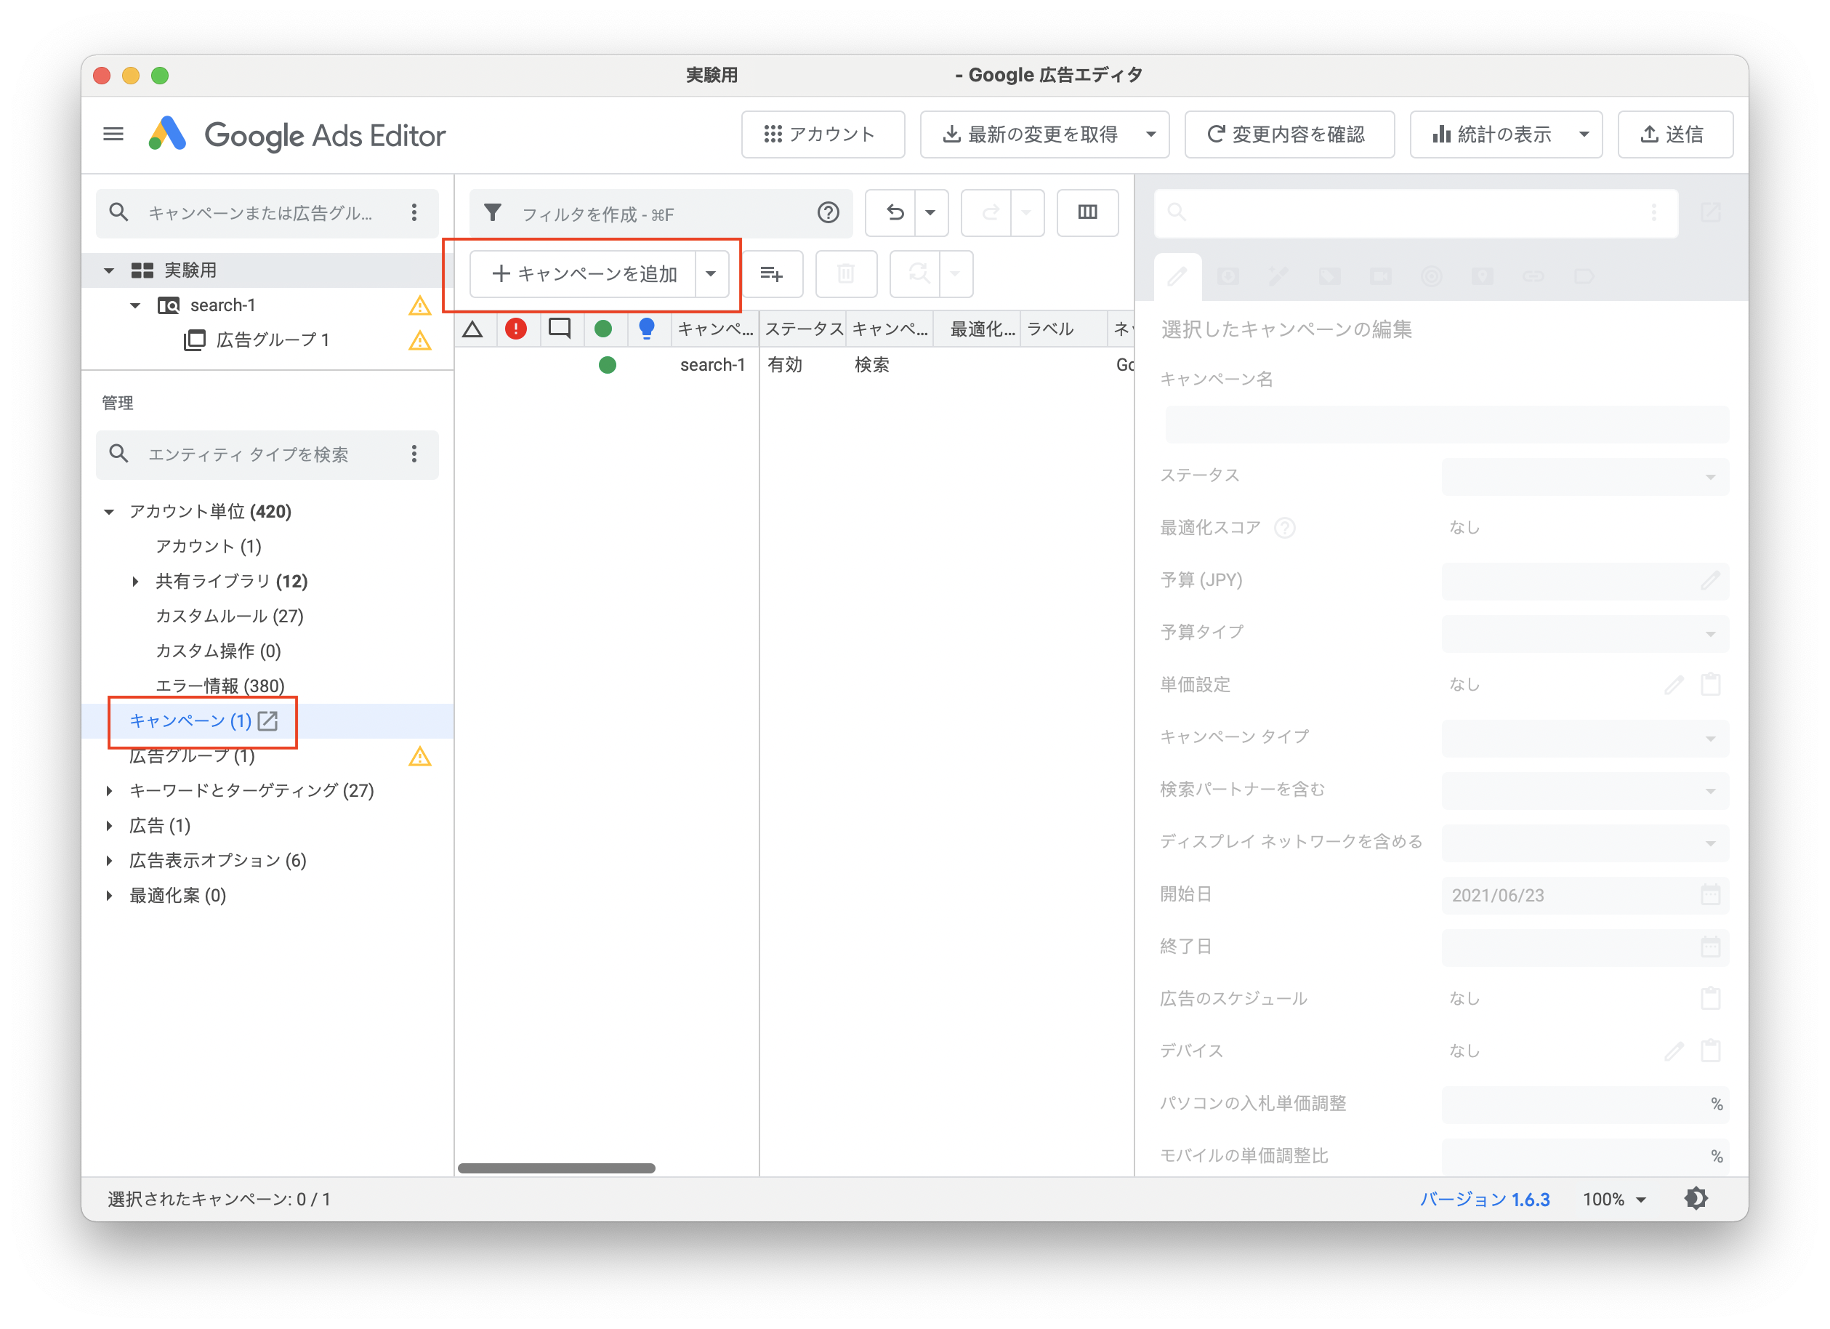Collapse the search-1 campaign tree node
This screenshot has height=1329, width=1830.
pos(136,305)
